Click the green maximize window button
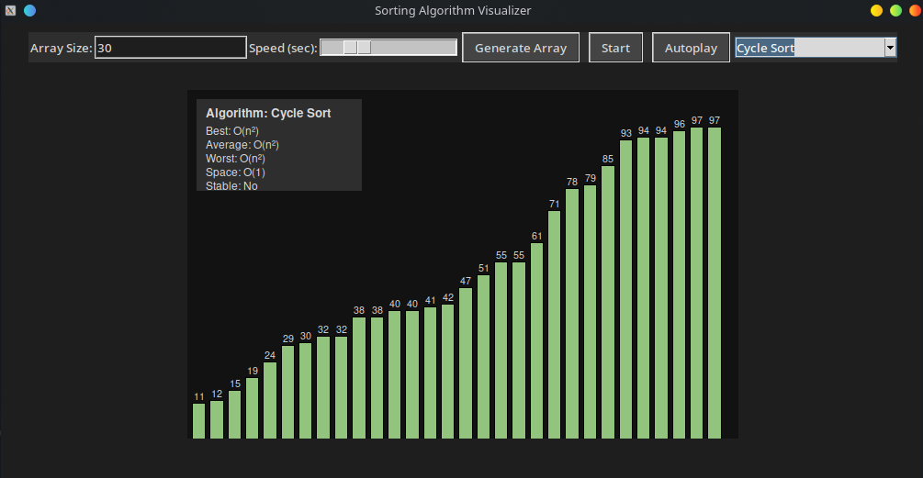This screenshot has width=923, height=478. [x=896, y=11]
